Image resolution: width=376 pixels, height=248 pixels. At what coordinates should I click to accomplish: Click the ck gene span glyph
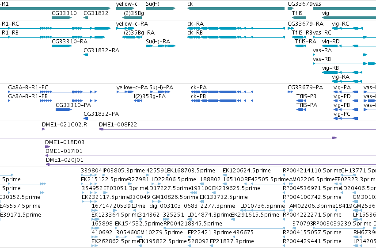point(236,8)
